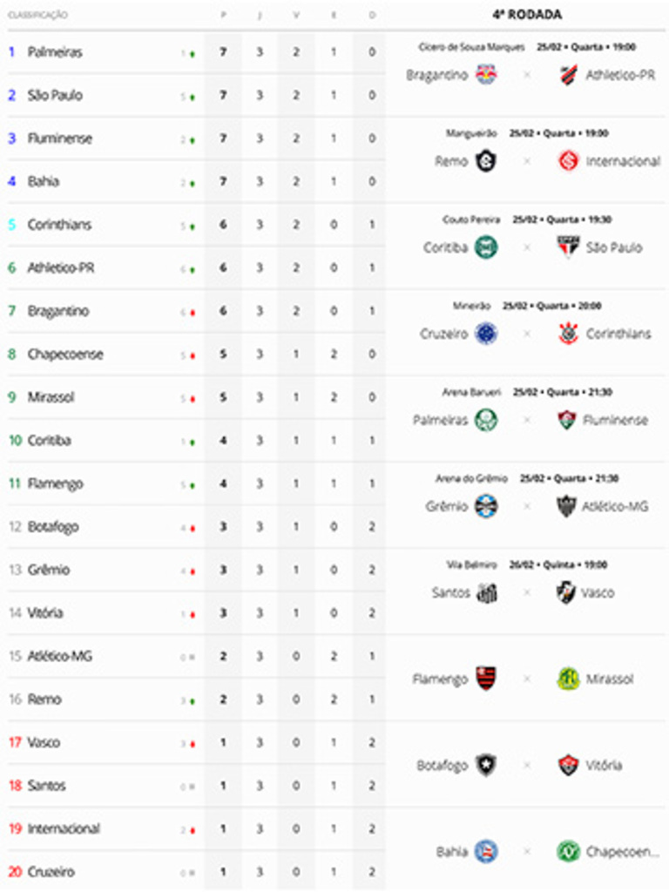Open Fluminense in the standings table
The height and width of the screenshot is (892, 669).
point(59,139)
